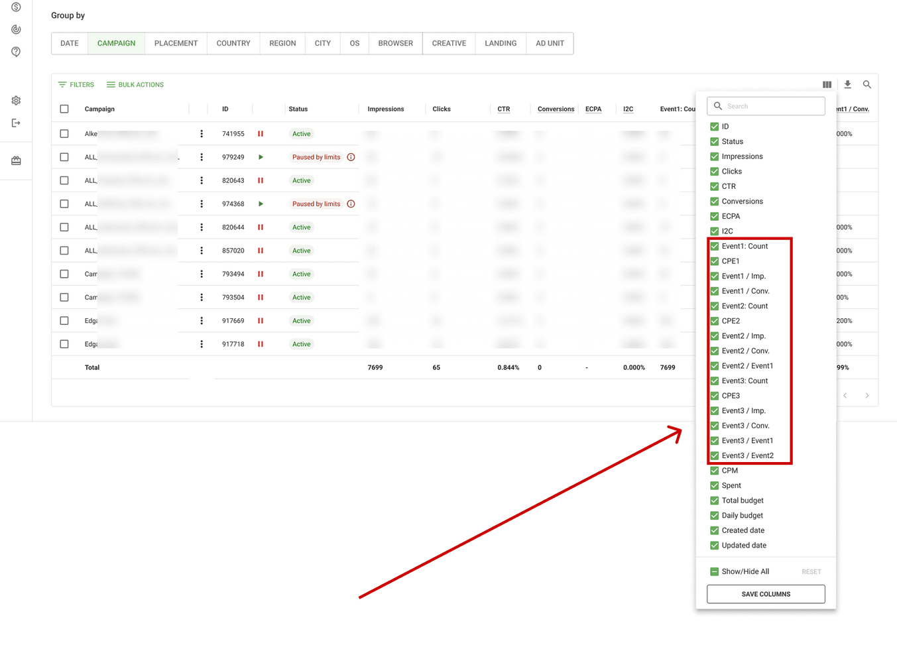Screen dimensions: 897x649
Task: Open the billing dollar icon in sidebar
Action: 15,7
